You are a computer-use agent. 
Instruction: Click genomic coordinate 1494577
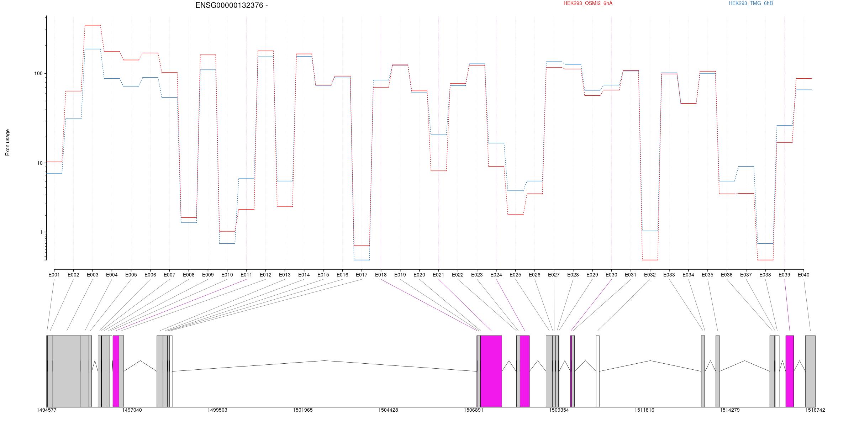tap(47, 410)
